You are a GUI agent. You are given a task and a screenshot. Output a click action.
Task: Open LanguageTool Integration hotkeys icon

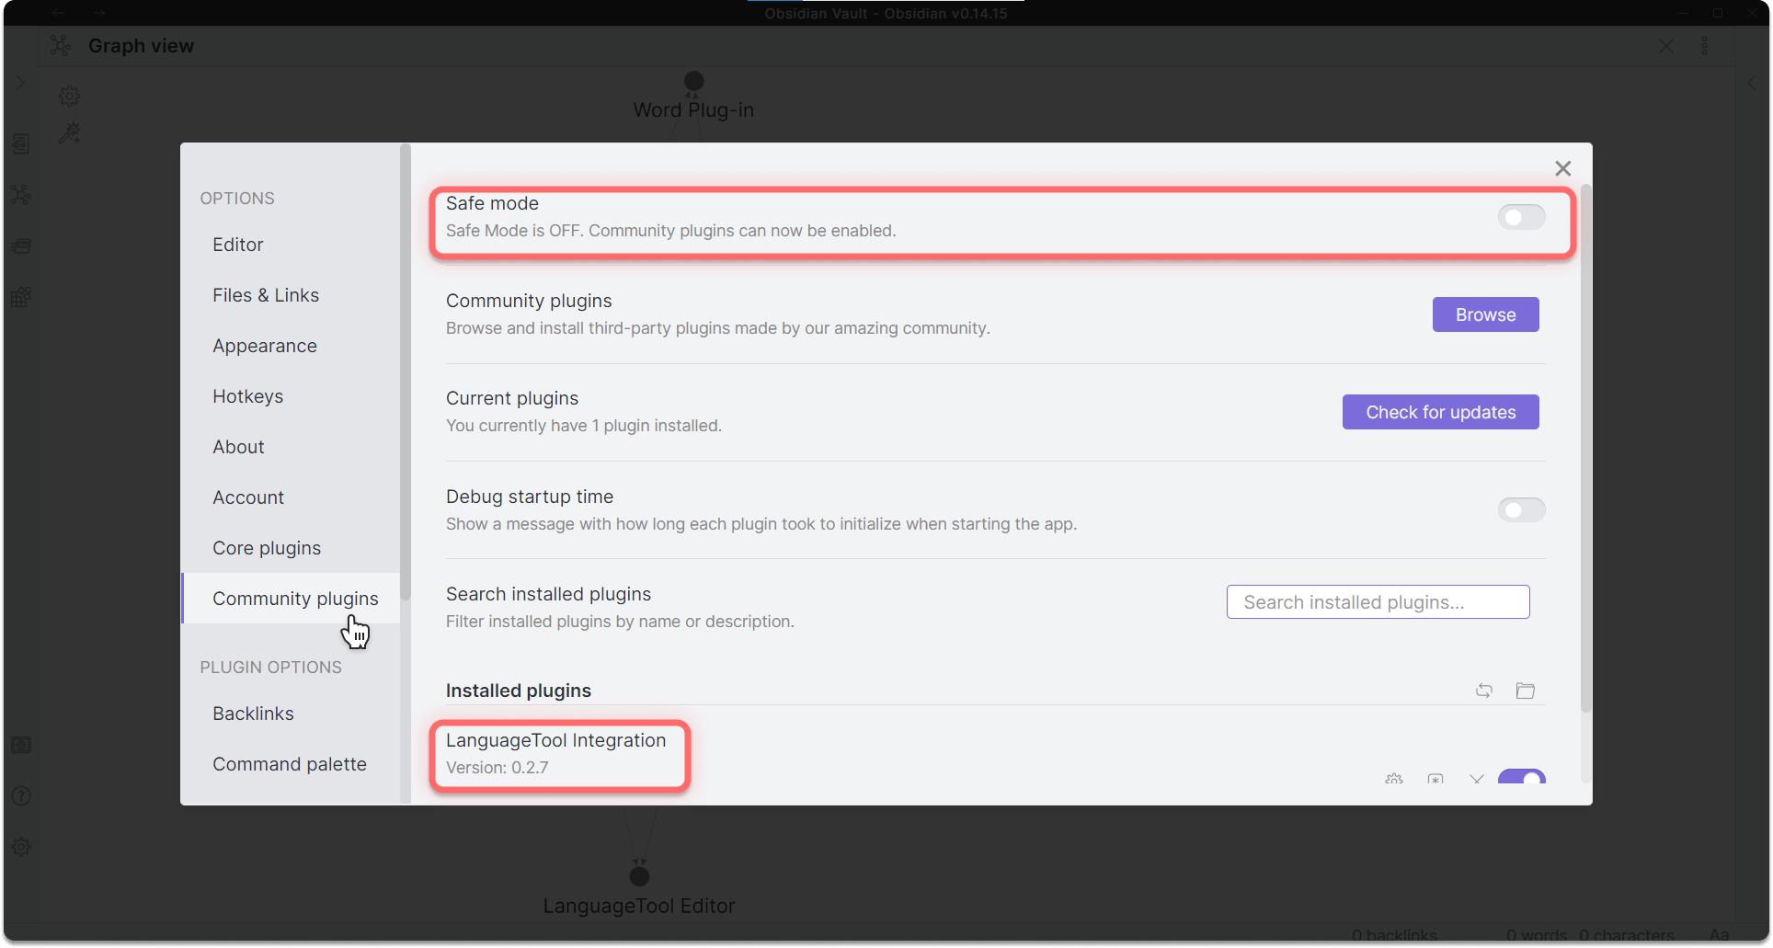click(x=1436, y=779)
